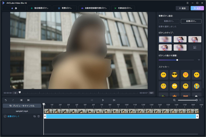Screen dimensions: 206x137
Task: Jump to previous frame
Action: click(92, 100)
